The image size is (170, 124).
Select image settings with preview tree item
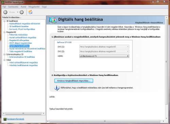(x=24, y=24)
